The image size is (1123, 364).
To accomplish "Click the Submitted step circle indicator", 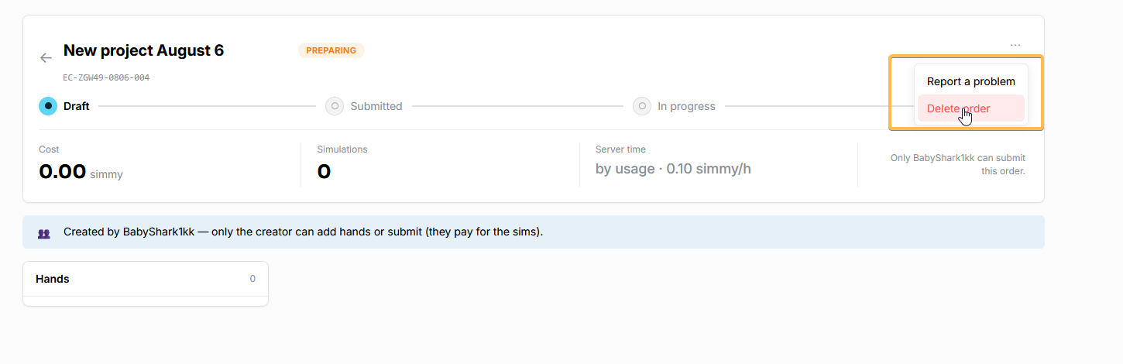I will tap(335, 105).
